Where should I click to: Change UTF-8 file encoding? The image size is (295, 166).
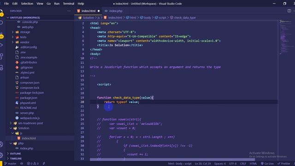tap(233, 164)
